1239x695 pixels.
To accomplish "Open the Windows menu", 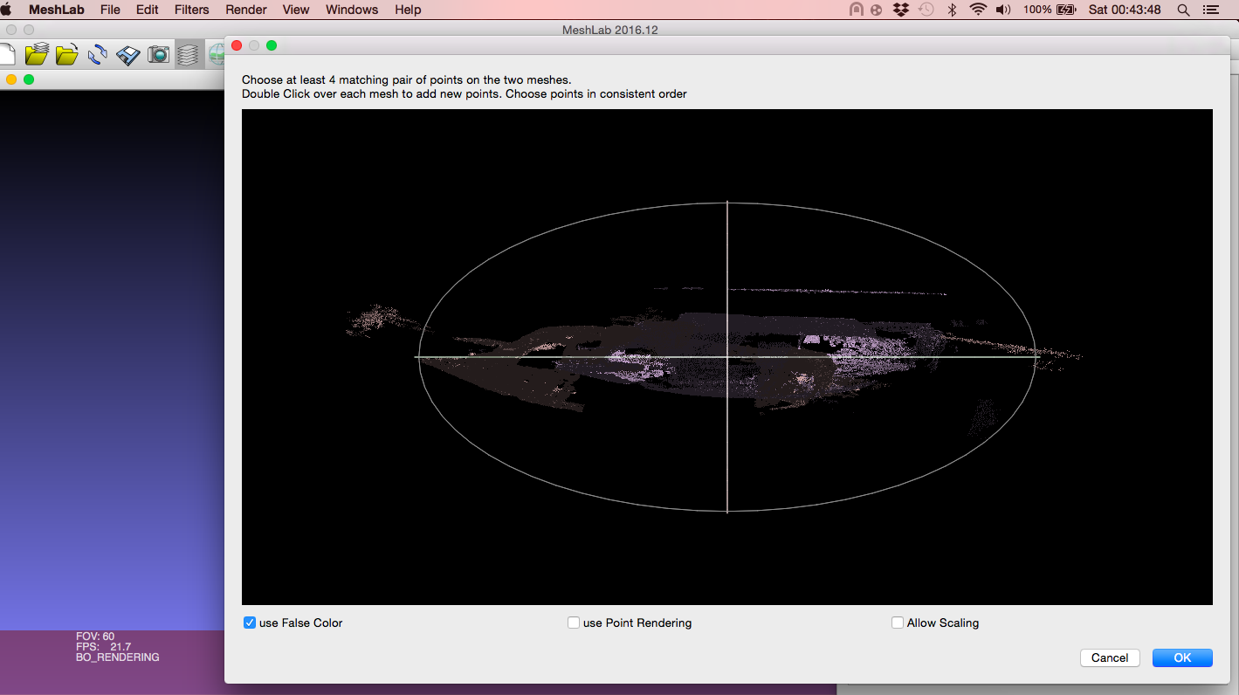I will (351, 10).
